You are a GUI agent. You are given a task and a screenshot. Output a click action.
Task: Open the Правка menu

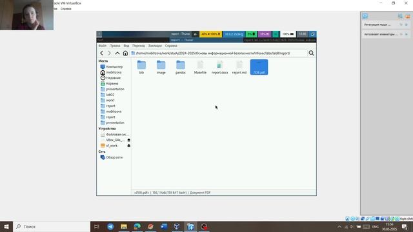(x=115, y=46)
